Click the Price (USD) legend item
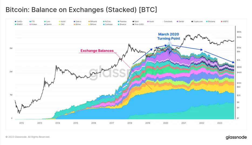Image resolution: width=252 pixels, height=145 pixels. point(138,25)
